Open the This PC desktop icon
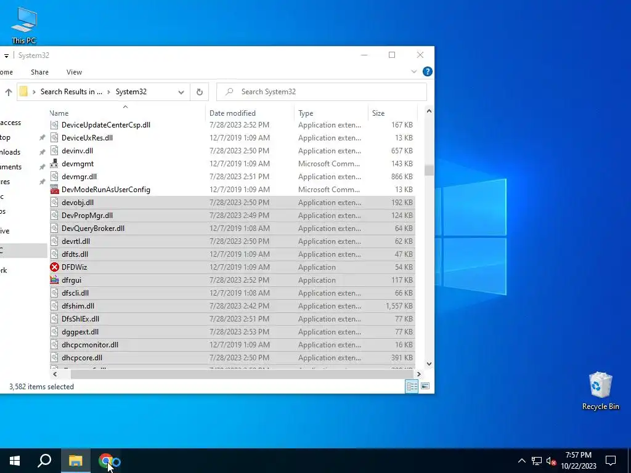 pos(24,25)
